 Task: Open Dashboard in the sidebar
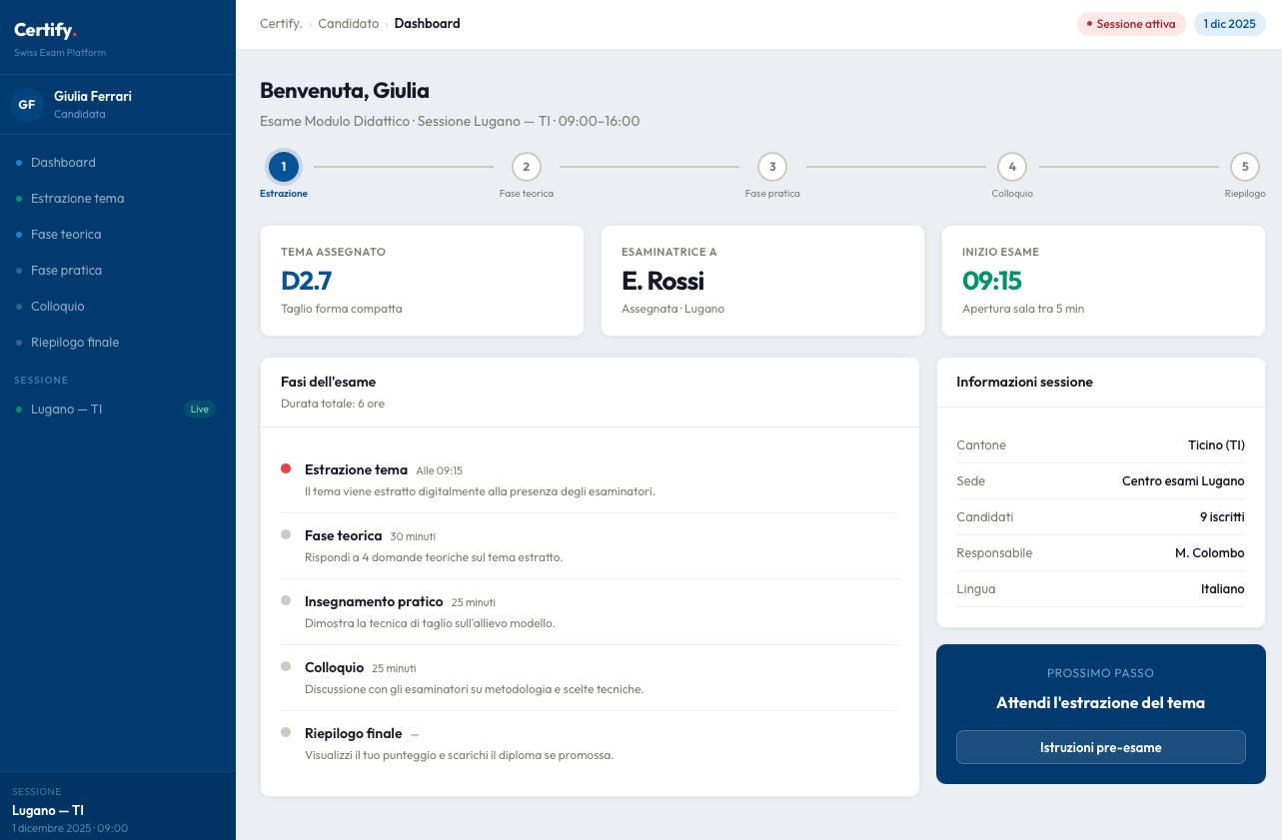[63, 163]
